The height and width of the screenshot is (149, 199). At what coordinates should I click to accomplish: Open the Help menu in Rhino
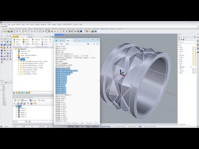(x=80, y=24)
